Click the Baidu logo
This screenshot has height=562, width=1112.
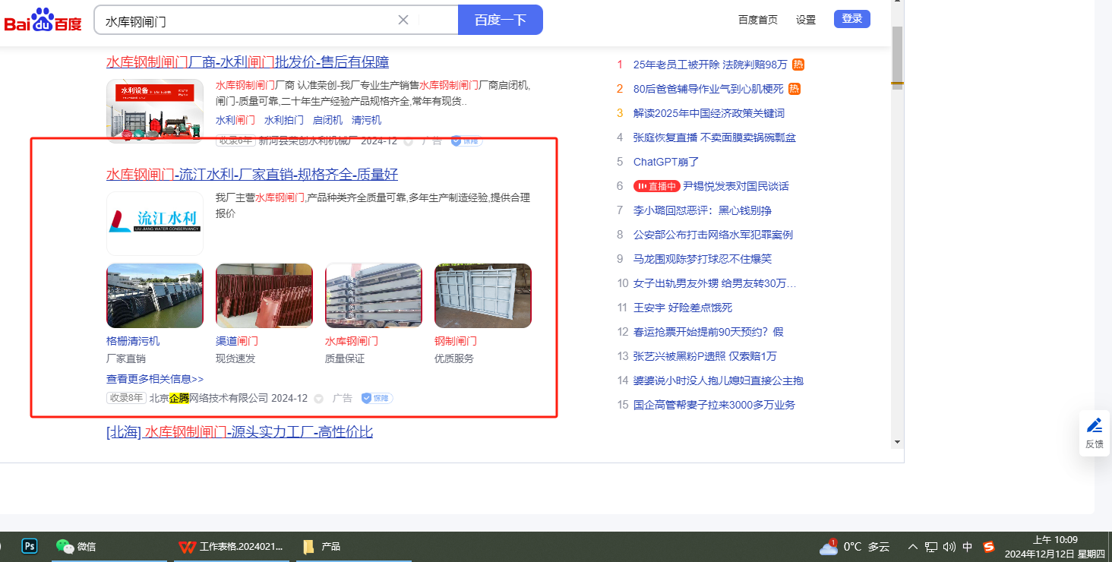coord(43,21)
